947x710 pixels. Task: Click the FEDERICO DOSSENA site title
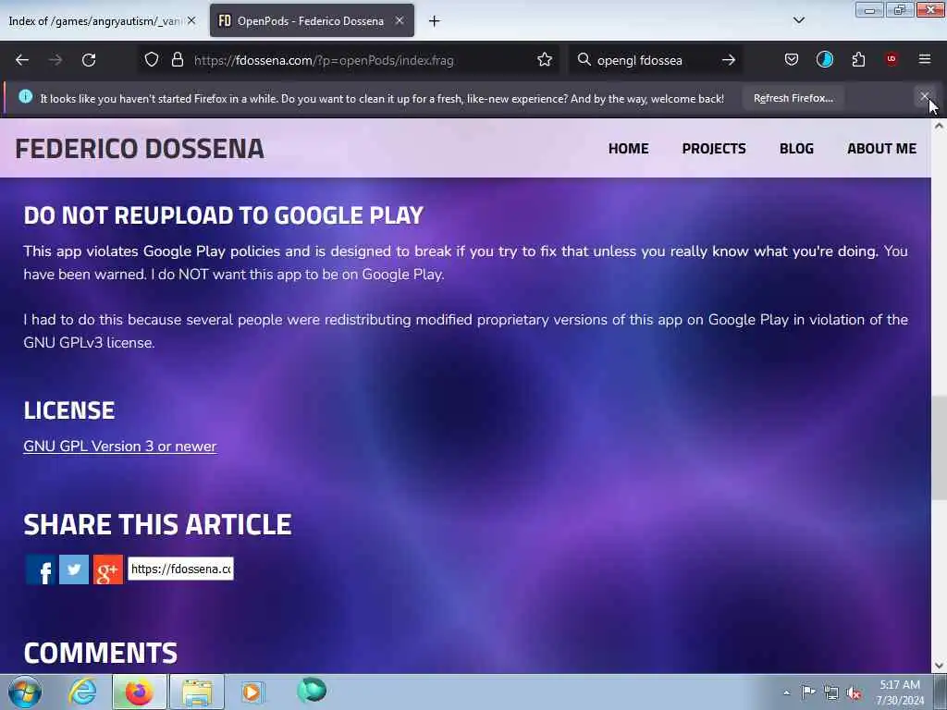140,149
